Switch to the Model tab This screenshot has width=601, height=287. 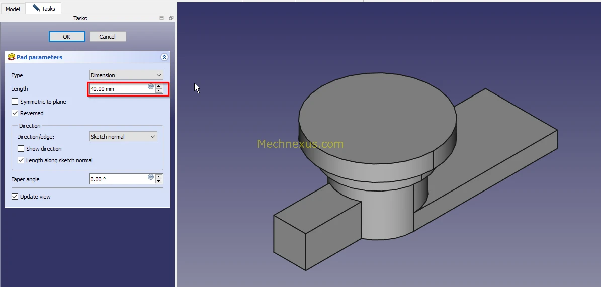pyautogui.click(x=13, y=9)
